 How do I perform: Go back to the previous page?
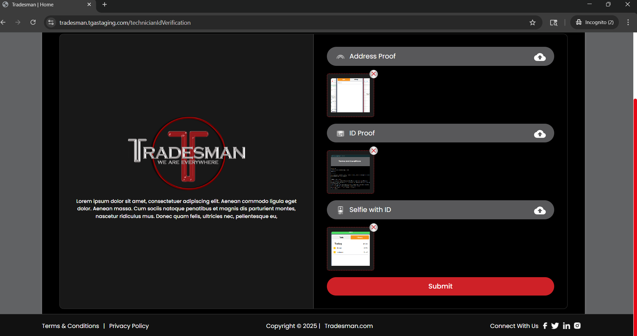[3, 22]
